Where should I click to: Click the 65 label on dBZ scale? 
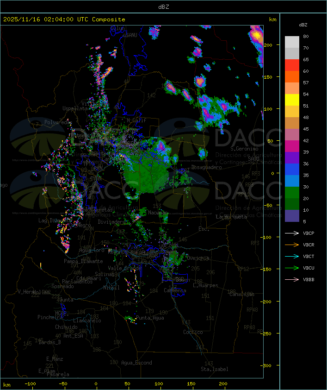click(306, 59)
